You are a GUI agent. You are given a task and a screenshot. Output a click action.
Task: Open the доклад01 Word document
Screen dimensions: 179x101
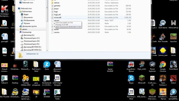(x=4, y=38)
